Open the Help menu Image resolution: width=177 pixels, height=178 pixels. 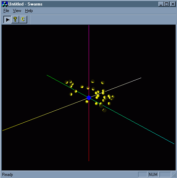[x=29, y=11]
